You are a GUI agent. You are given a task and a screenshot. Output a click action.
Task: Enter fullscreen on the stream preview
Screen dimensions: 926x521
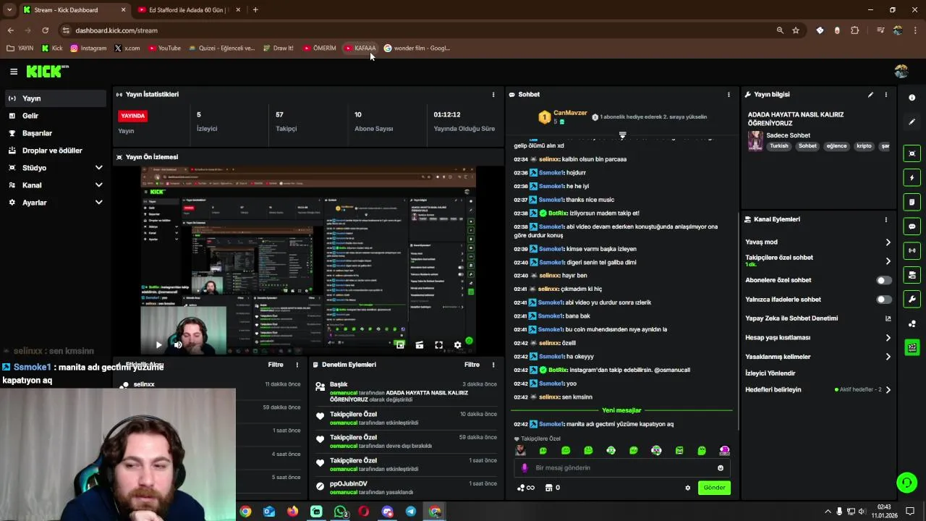click(438, 345)
